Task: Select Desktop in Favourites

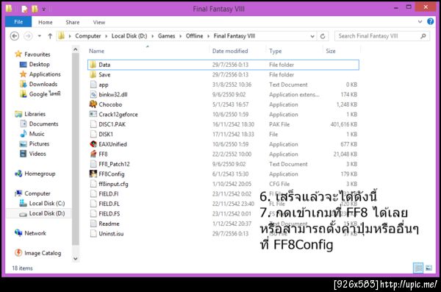Action: pyautogui.click(x=40, y=64)
